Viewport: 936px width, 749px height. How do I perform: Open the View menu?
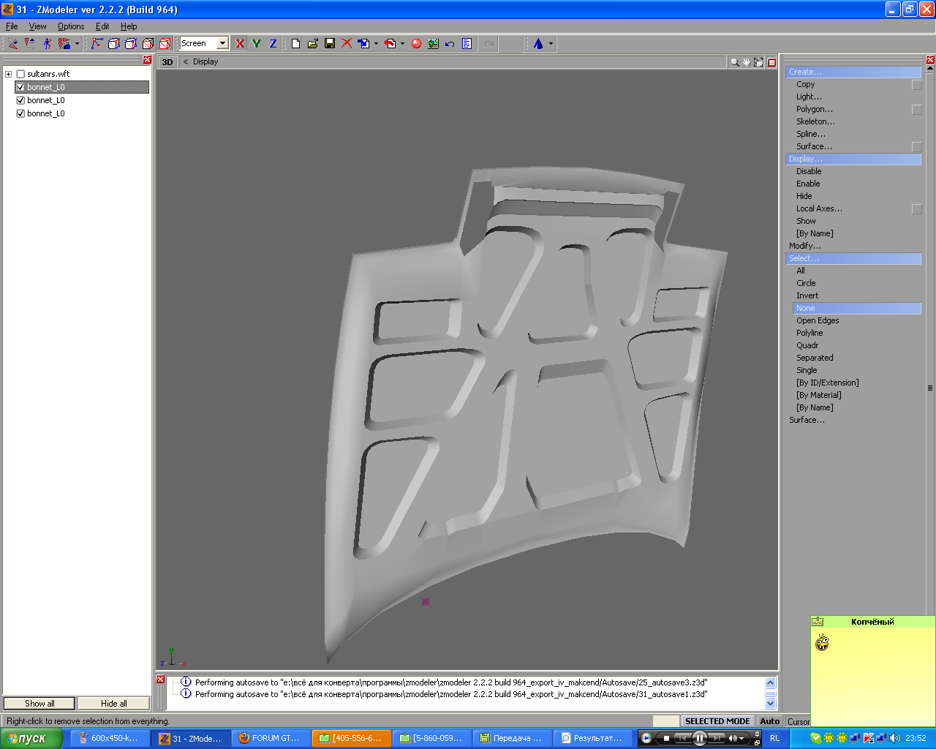pos(37,26)
